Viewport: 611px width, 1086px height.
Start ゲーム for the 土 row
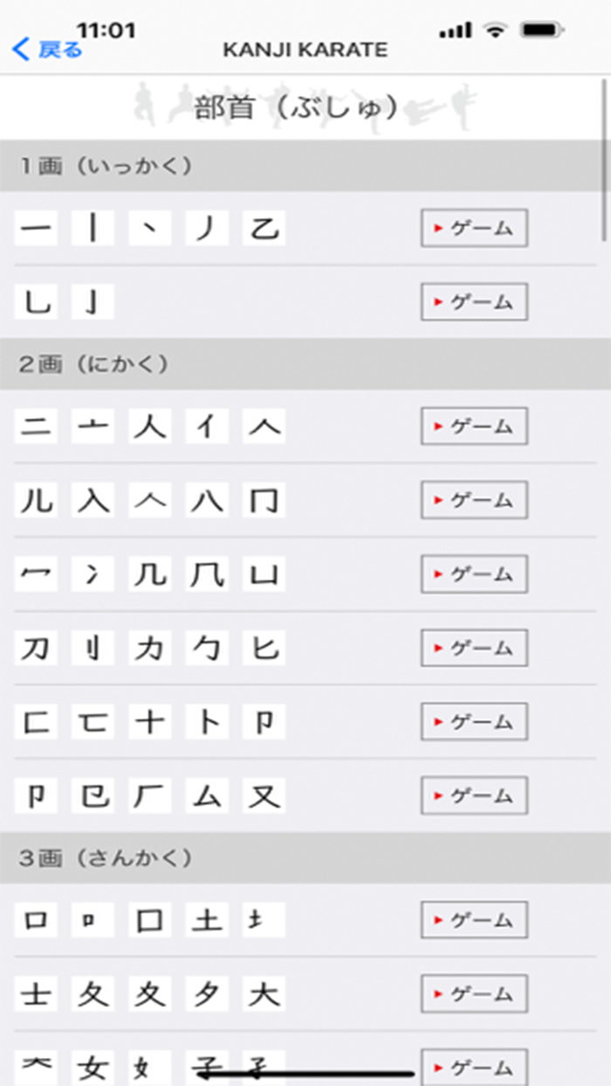point(473,919)
